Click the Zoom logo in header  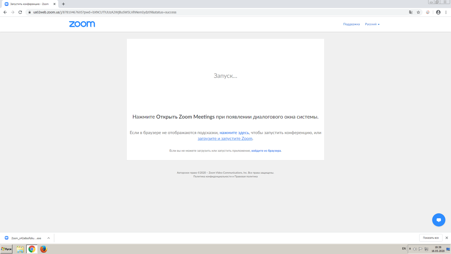click(x=82, y=24)
